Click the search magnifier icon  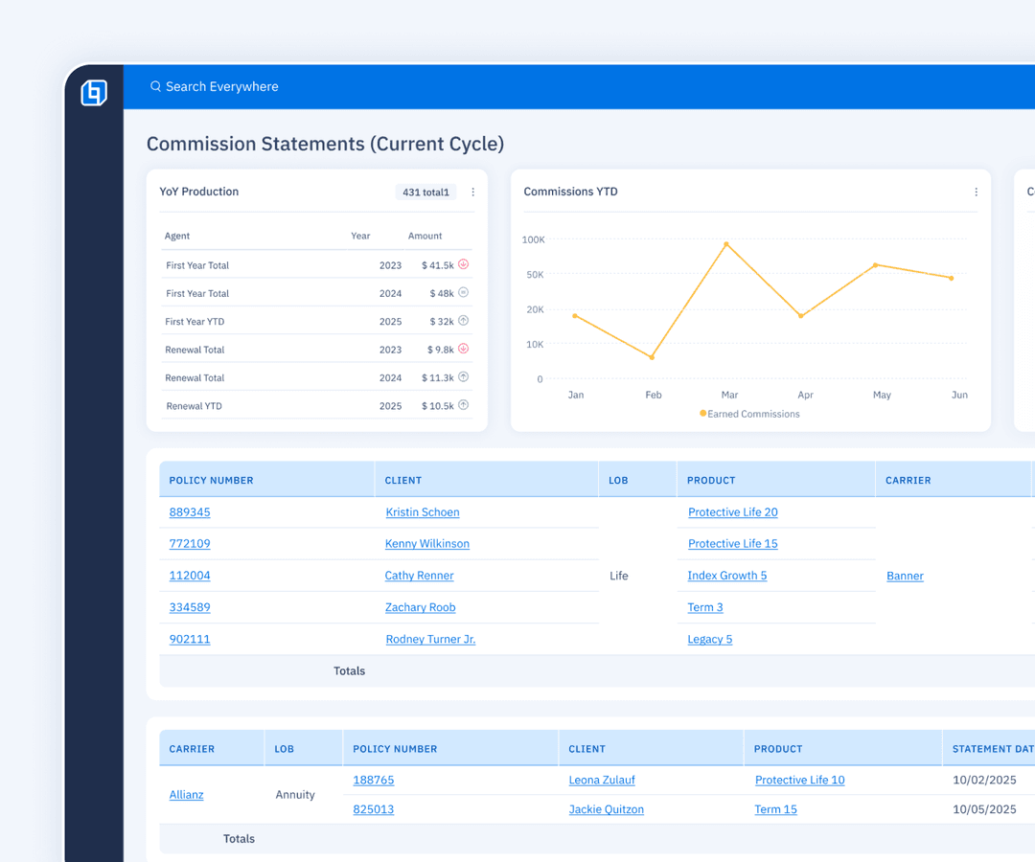click(155, 86)
